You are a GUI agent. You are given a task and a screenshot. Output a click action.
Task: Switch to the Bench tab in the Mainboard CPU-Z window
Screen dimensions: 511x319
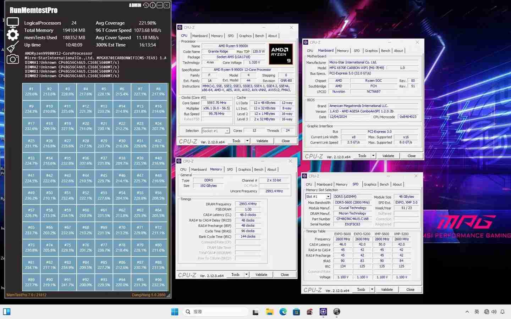pyautogui.click(x=385, y=51)
